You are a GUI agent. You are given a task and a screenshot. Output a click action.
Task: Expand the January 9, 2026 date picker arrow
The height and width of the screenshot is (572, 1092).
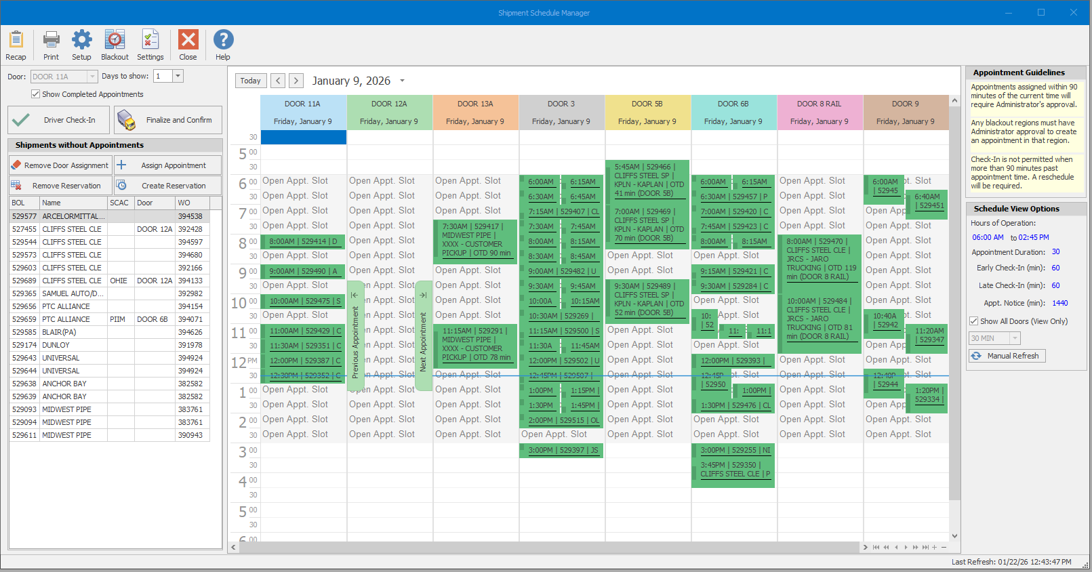402,81
